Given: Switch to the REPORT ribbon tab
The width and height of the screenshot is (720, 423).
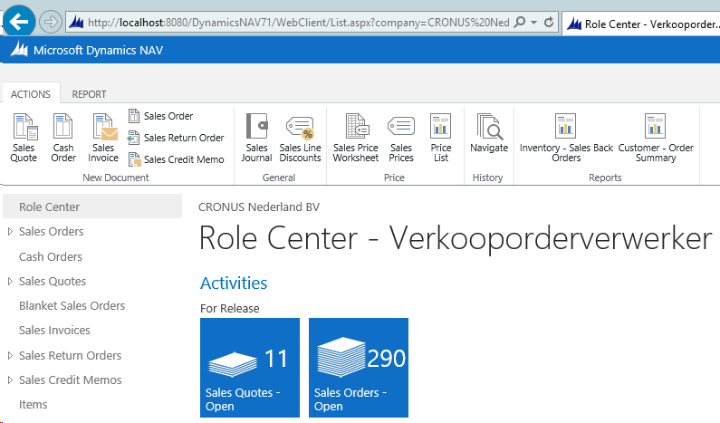Looking at the screenshot, I should (89, 94).
